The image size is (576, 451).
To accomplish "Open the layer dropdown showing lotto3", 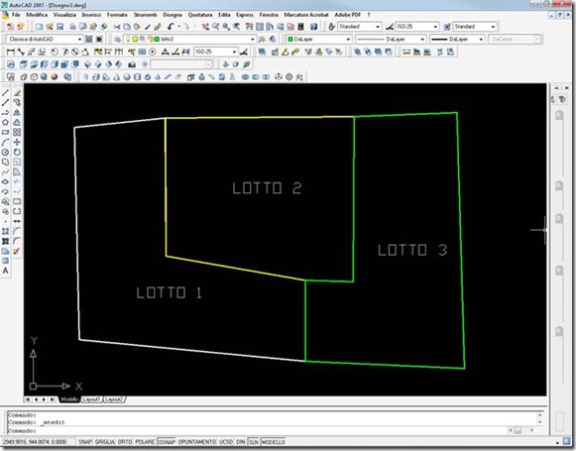I will click(189, 39).
